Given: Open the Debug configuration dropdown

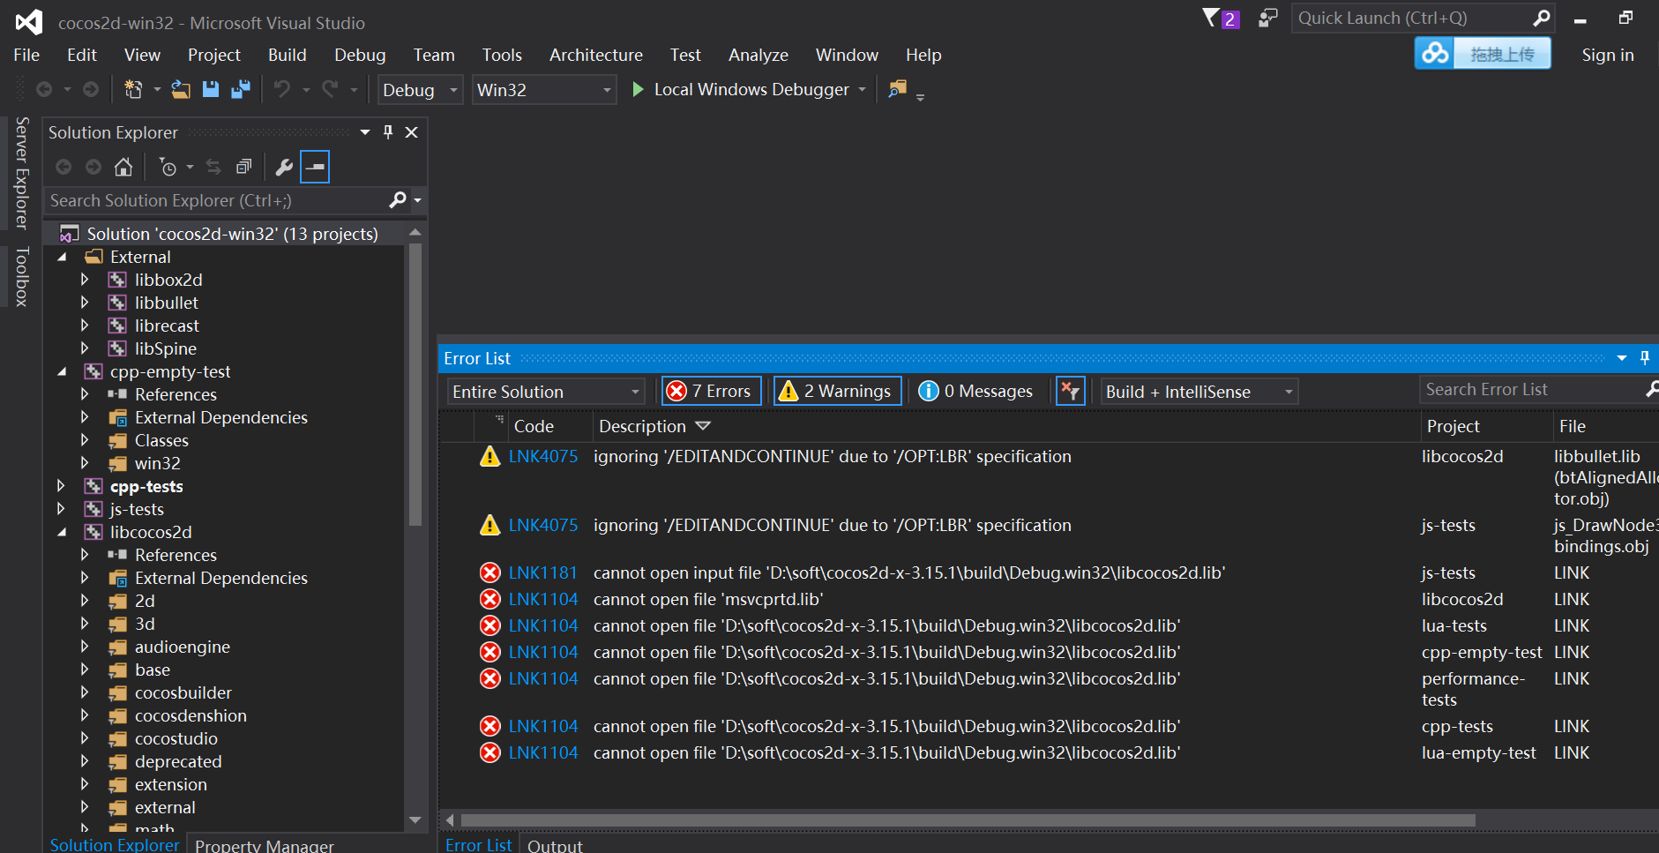Looking at the screenshot, I should coord(420,90).
